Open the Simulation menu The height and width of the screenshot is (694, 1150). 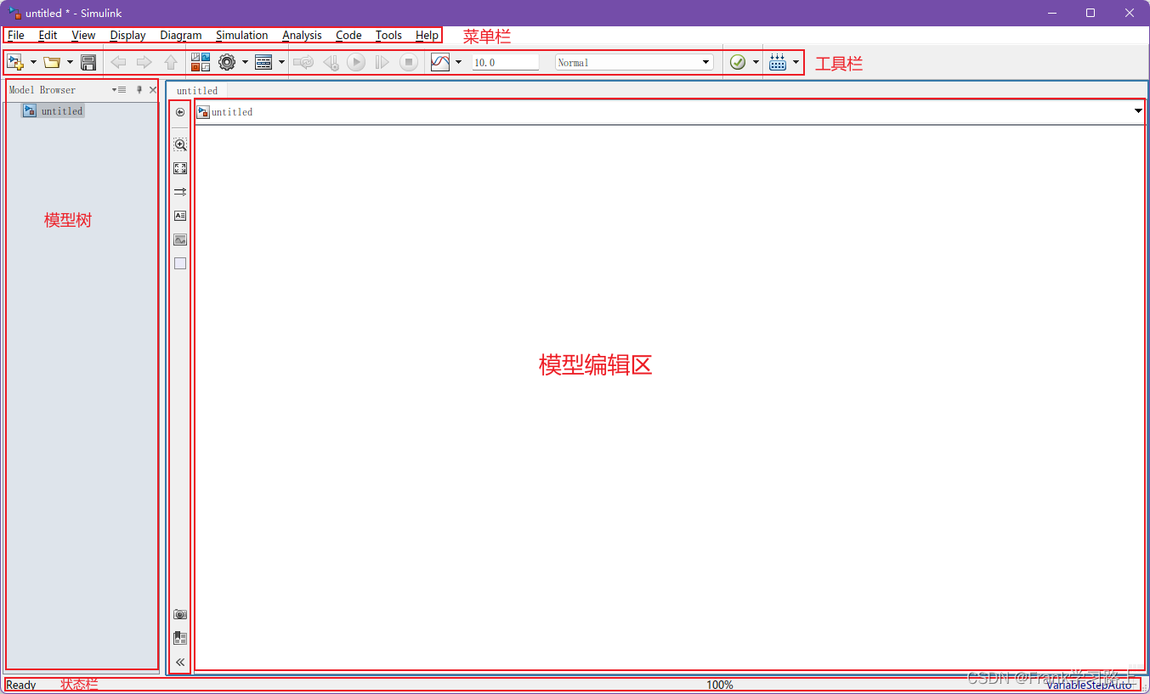coord(241,35)
